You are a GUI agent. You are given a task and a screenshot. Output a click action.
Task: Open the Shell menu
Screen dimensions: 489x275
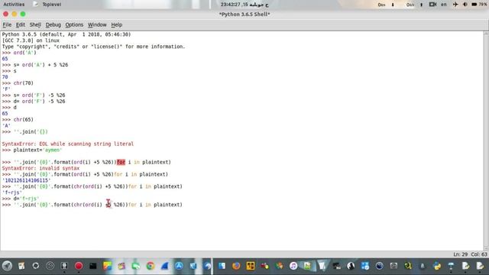pyautogui.click(x=35, y=24)
